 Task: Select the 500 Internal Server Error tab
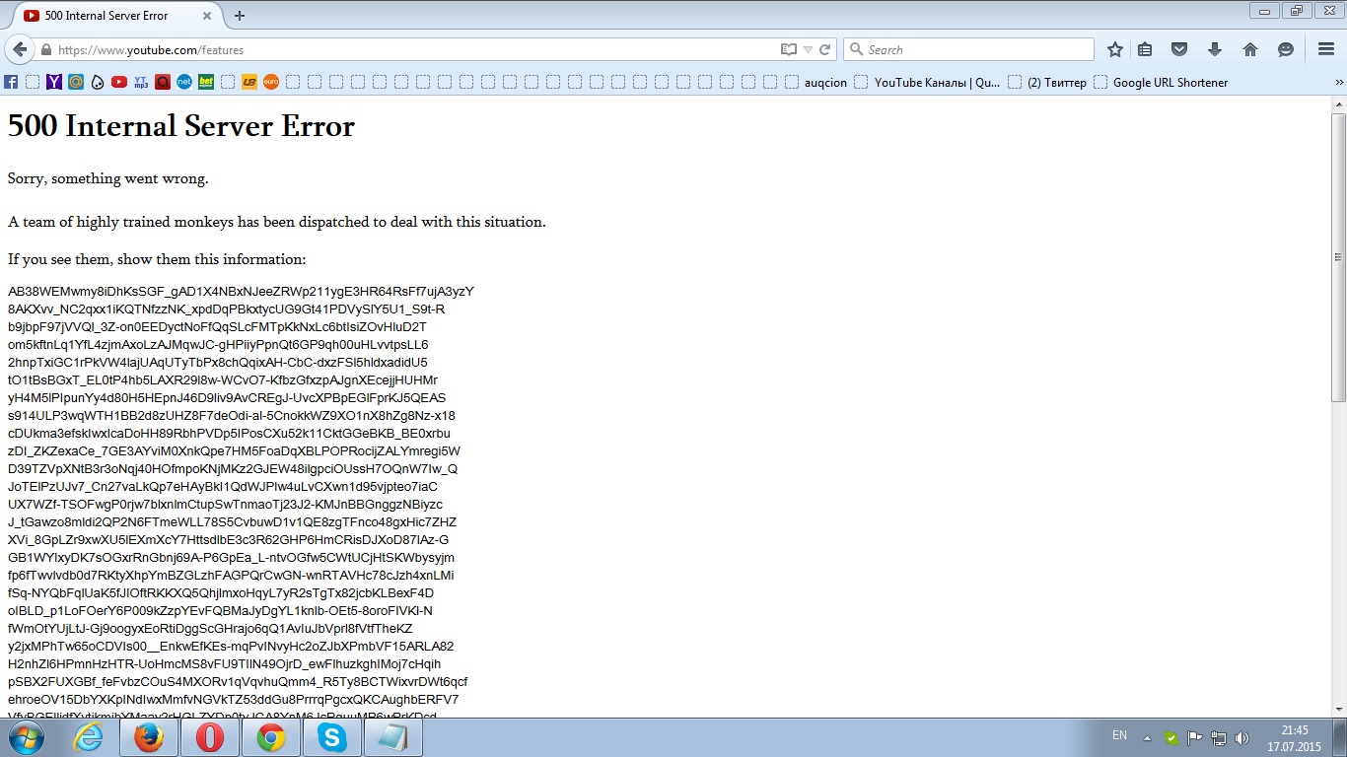[116, 16]
